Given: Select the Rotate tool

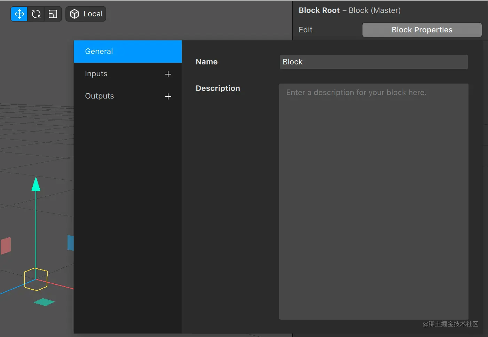Looking at the screenshot, I should click(x=36, y=14).
